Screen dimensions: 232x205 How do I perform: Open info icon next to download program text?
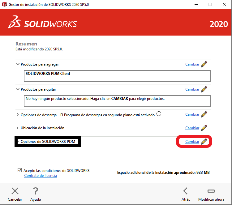point(159,114)
